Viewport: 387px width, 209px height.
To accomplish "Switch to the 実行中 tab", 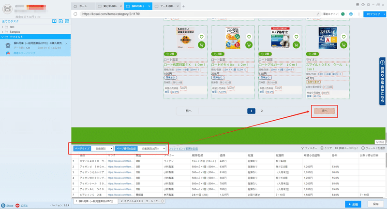I will point(110,6).
